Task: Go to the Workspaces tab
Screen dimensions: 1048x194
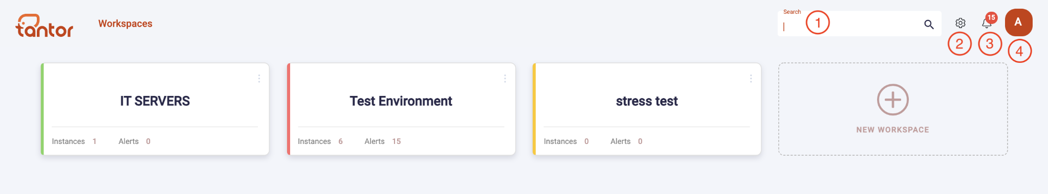Action: click(x=125, y=23)
